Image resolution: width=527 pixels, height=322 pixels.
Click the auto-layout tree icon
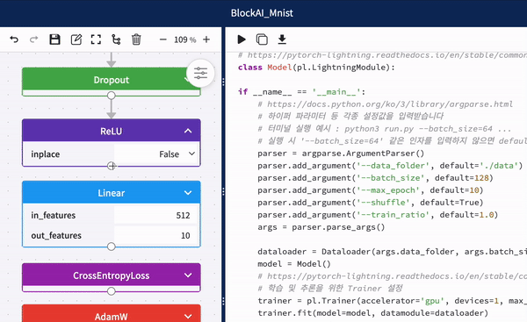(x=116, y=39)
